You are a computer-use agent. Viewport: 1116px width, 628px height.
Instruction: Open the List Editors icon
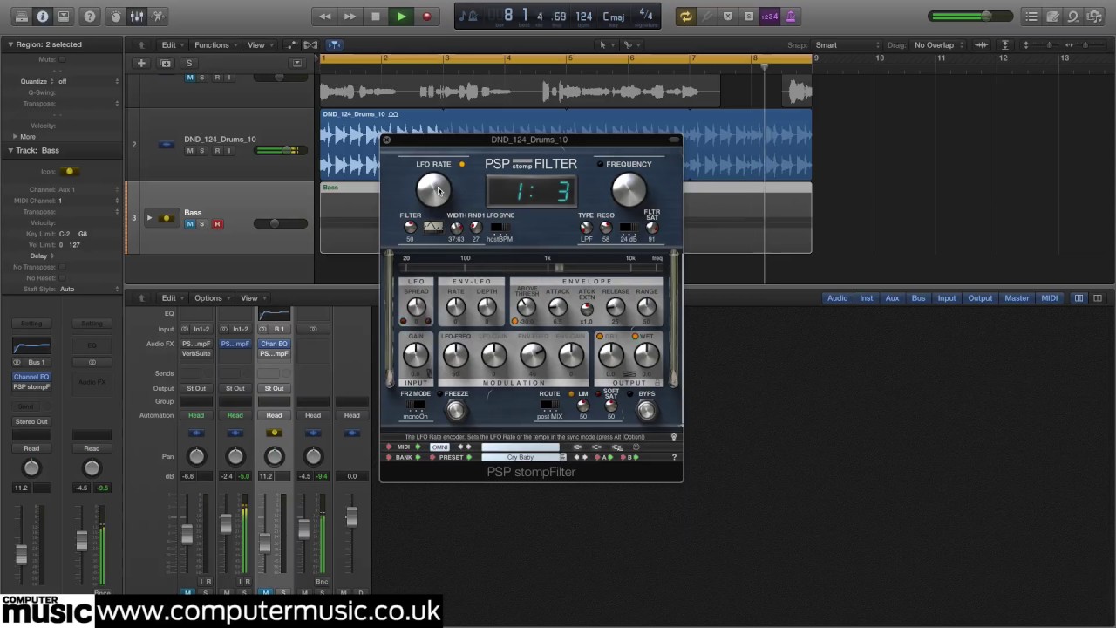point(1031,17)
